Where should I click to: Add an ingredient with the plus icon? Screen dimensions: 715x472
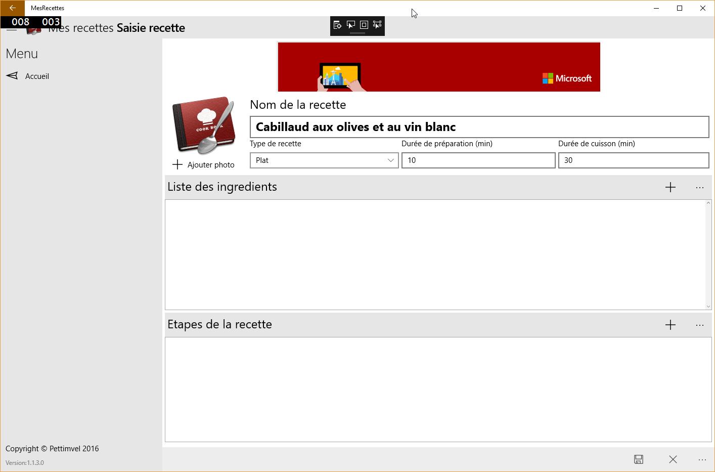click(x=671, y=187)
